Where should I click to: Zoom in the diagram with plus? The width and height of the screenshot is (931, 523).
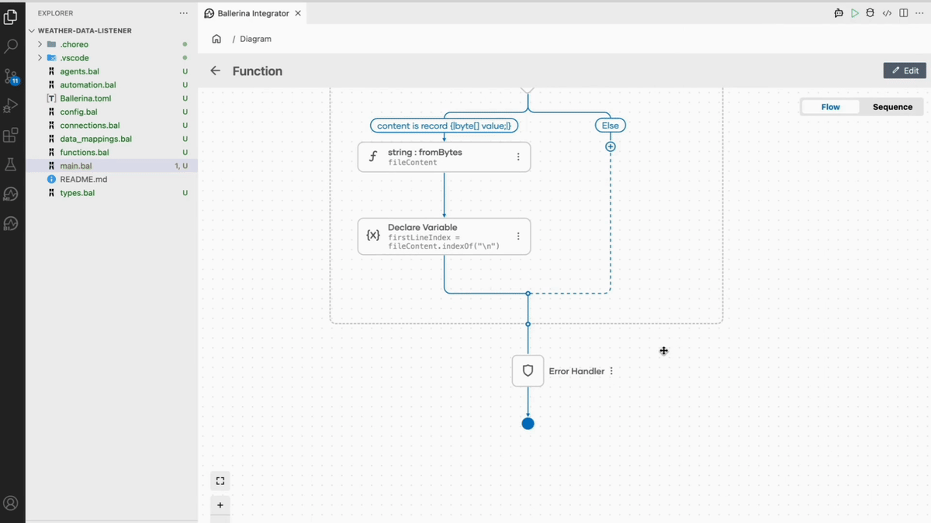point(220,505)
